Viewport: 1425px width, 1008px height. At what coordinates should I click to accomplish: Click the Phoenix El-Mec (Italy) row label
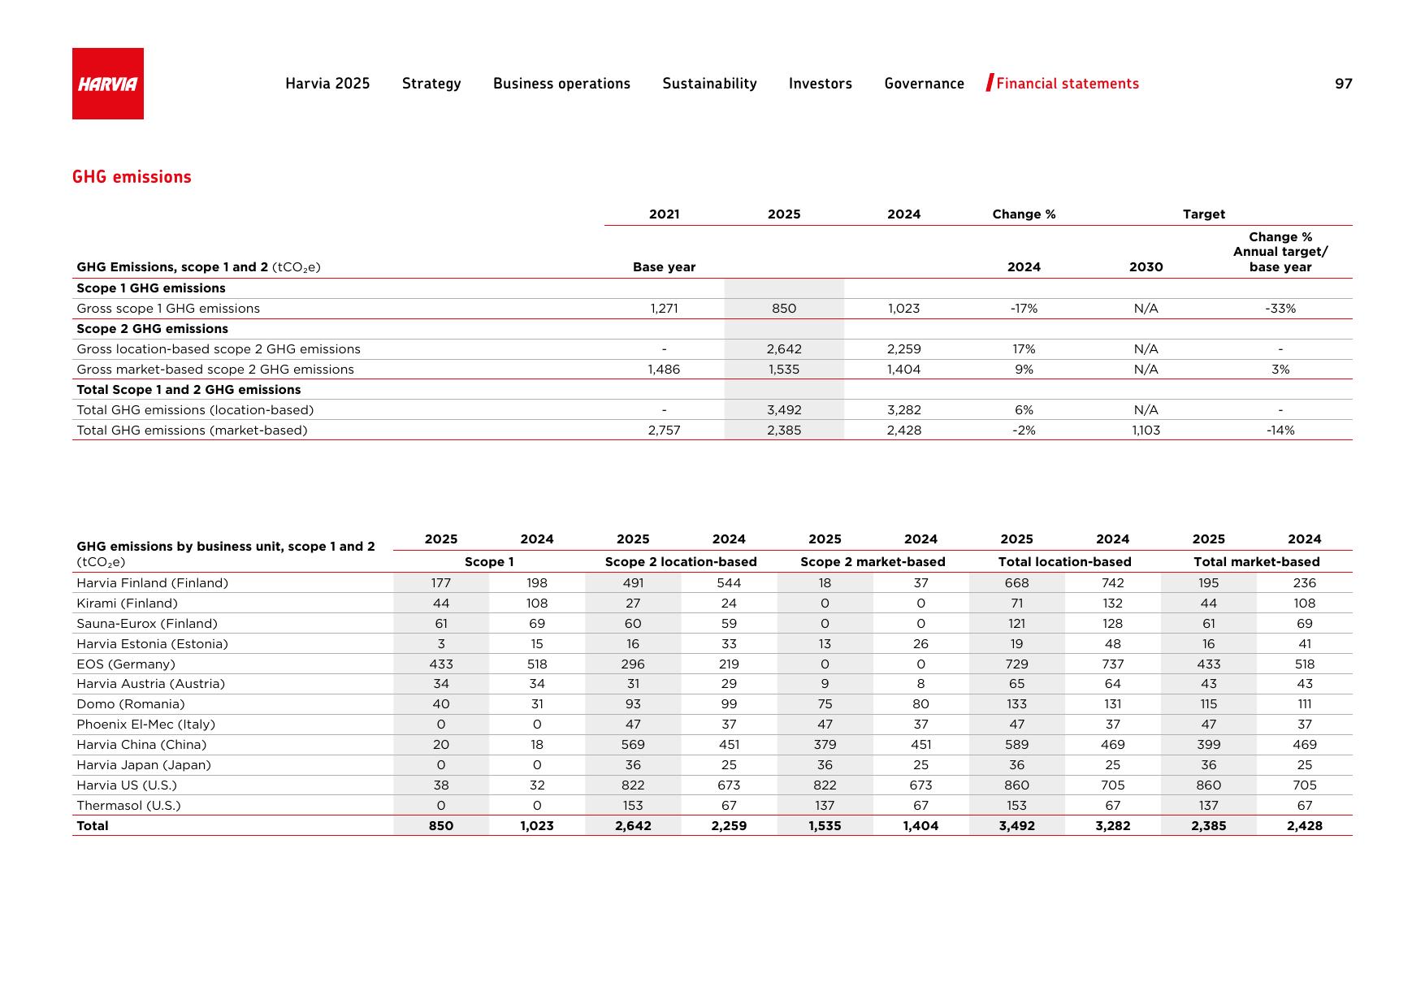tap(146, 725)
